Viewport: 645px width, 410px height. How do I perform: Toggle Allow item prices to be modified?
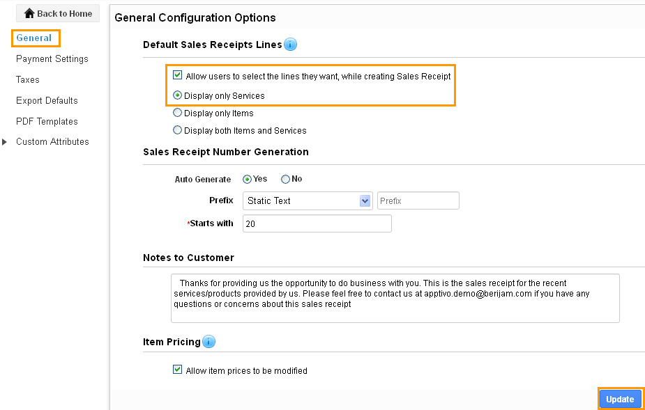pos(177,370)
